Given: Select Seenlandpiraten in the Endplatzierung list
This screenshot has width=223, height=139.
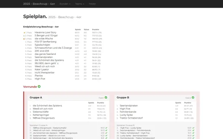Looking at the screenshot, I should [43, 57].
